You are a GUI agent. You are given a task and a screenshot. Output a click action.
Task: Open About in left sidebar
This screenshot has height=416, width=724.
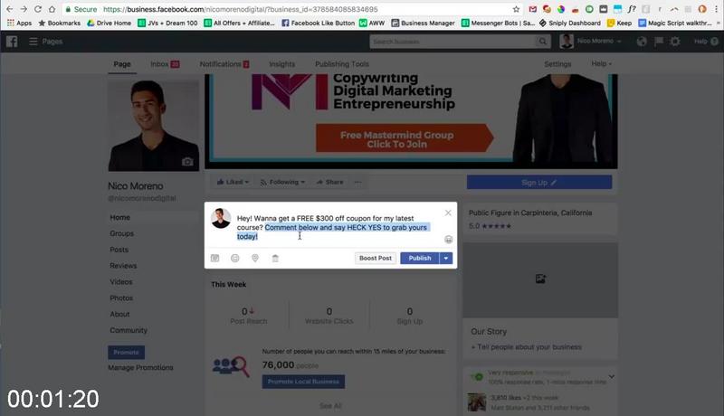(119, 314)
